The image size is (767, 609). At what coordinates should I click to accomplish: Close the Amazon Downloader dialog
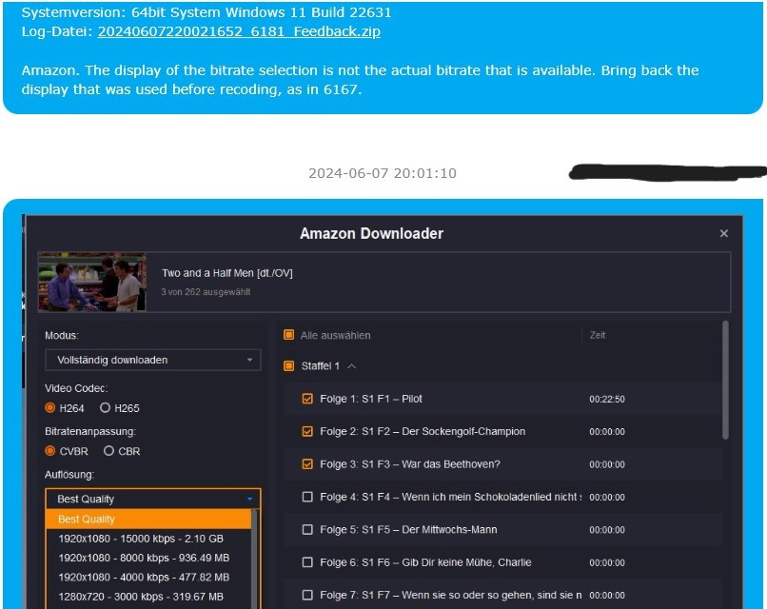tap(724, 233)
